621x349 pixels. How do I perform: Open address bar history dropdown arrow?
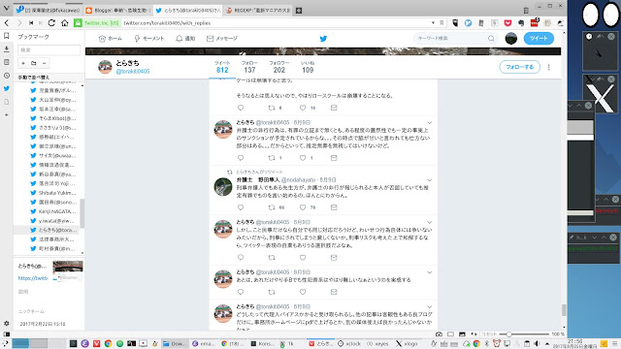(x=433, y=23)
